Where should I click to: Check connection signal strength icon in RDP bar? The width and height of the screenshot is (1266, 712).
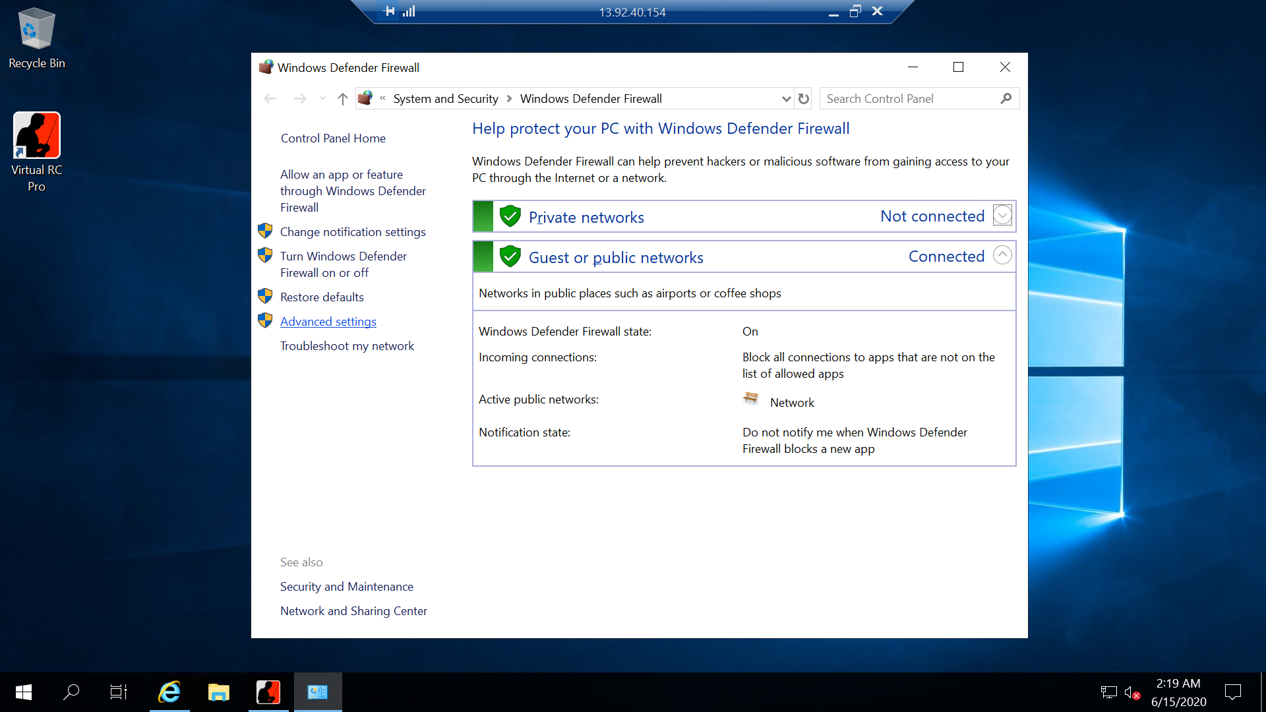pos(409,11)
